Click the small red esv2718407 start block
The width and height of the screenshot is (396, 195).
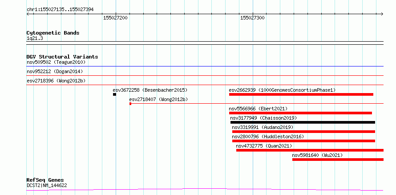point(130,104)
